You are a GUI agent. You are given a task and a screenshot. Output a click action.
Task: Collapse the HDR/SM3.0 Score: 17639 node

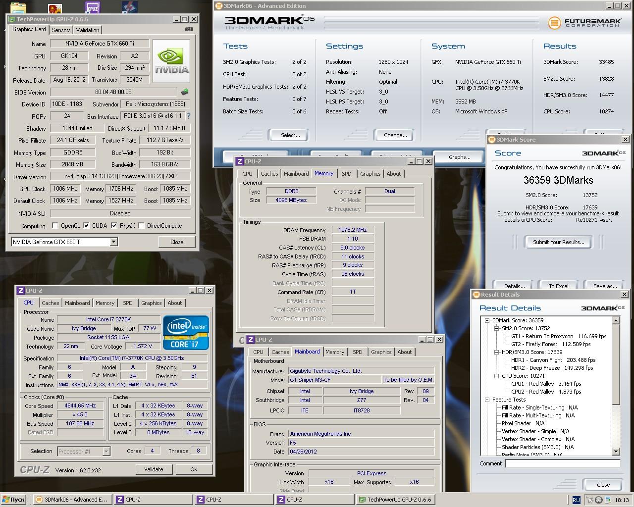pos(497,352)
